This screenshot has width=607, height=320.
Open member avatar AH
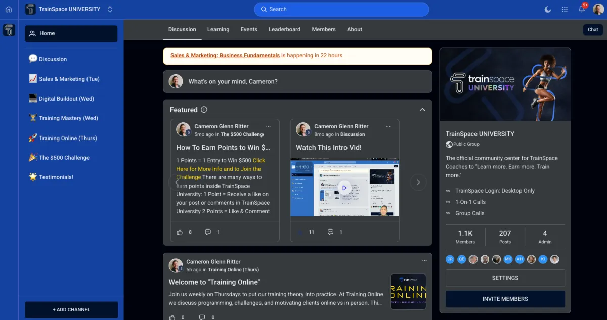click(x=520, y=259)
